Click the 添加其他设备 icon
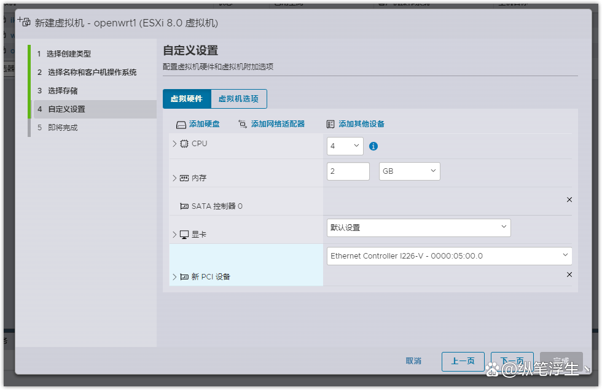This screenshot has width=602, height=390. tap(330, 123)
